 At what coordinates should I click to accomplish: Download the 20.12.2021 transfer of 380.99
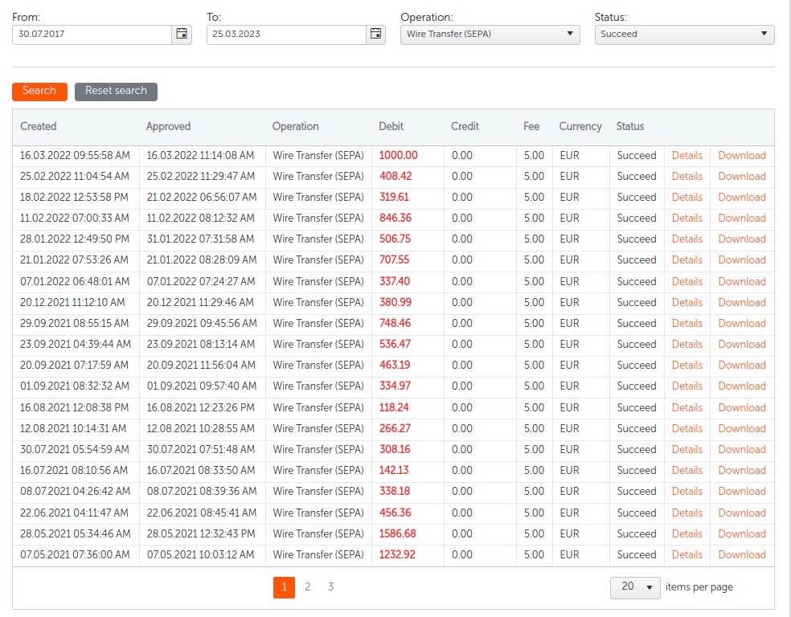pos(741,302)
